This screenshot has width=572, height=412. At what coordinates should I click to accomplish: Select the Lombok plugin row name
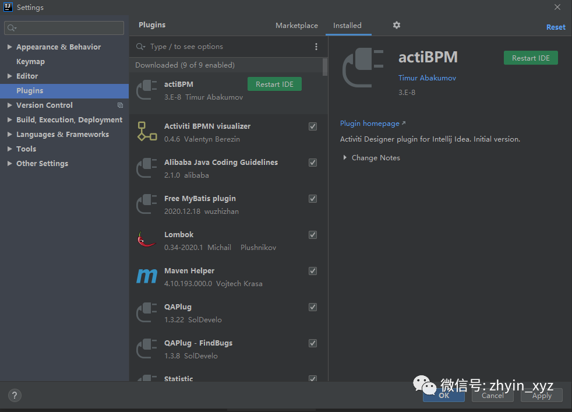[179, 235]
